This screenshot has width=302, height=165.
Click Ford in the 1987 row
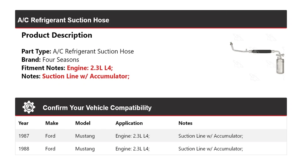pos(50,136)
